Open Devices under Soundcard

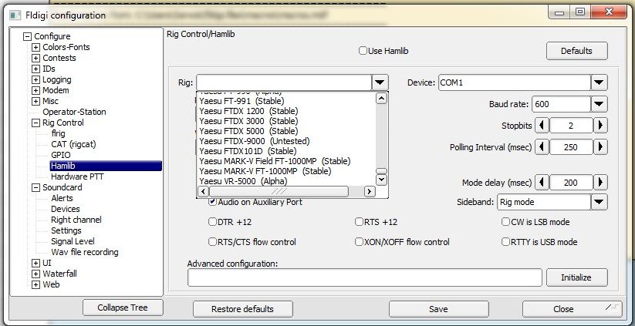[66, 209]
